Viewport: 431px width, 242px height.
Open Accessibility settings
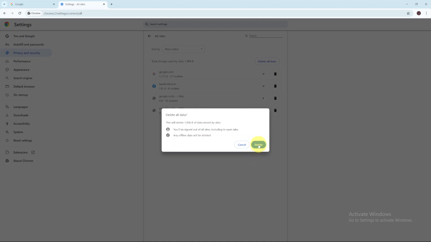coord(22,124)
